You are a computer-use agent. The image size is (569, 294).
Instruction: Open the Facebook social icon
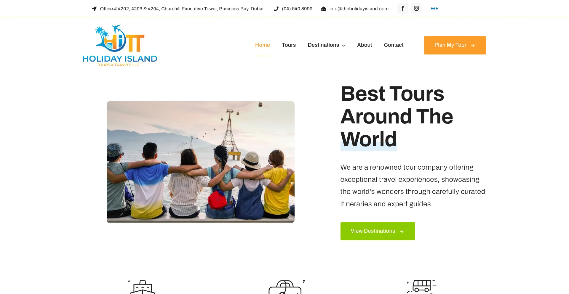pos(402,8)
